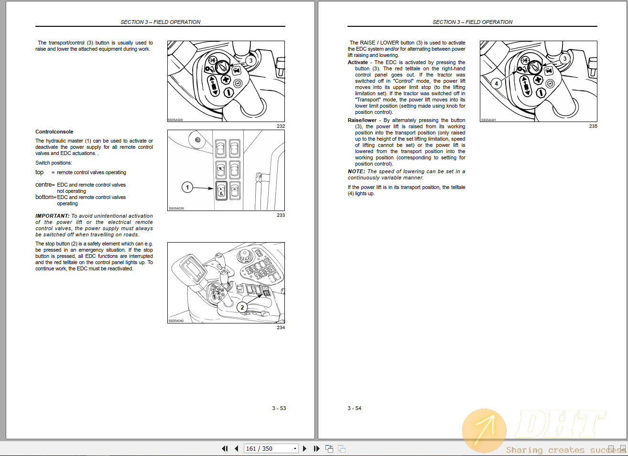Select the single page layout icon
The image size is (628, 456).
click(x=612, y=450)
